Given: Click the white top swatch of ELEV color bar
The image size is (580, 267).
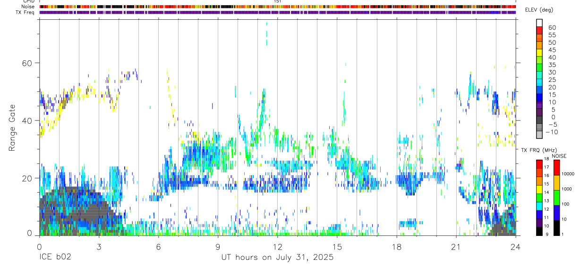Looking at the screenshot, I should 539,23.
